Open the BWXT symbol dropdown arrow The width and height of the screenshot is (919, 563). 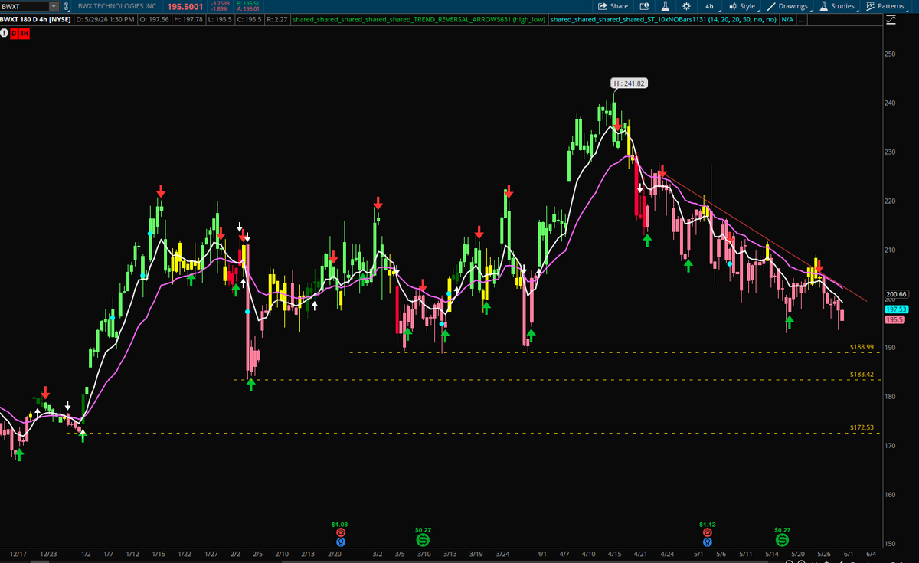(53, 6)
